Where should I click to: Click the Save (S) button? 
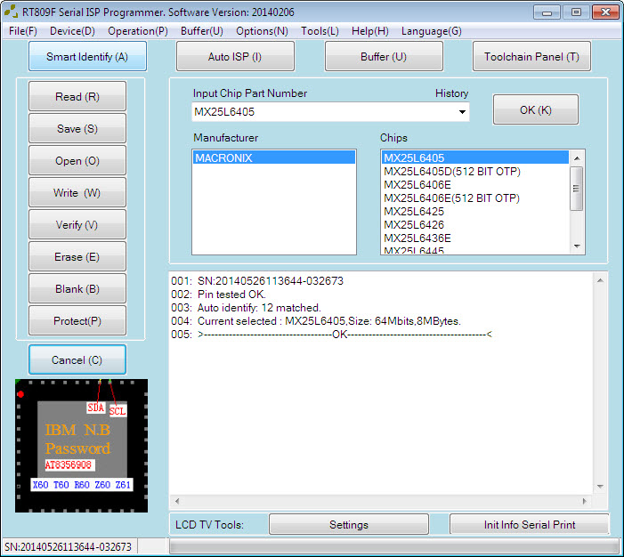pos(77,128)
